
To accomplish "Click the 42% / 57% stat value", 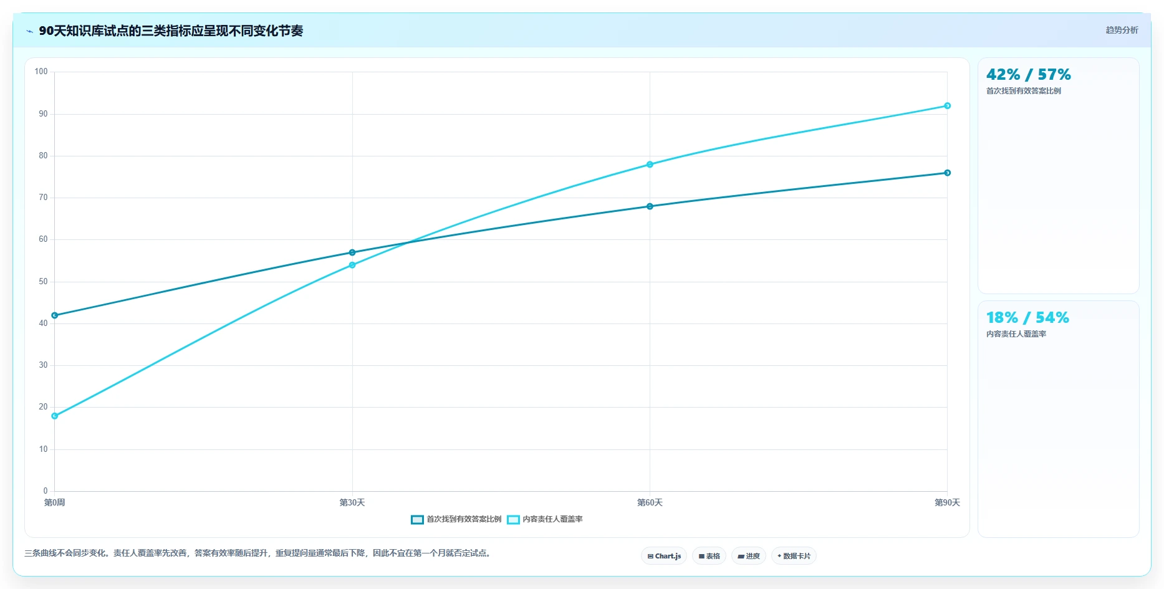I will click(1028, 75).
